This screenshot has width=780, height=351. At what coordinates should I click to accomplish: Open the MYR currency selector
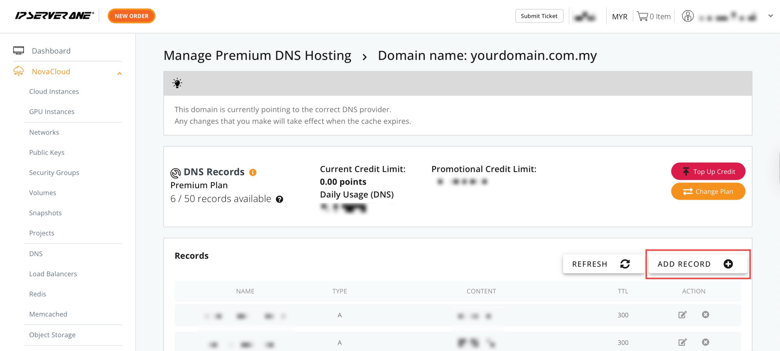(x=619, y=16)
